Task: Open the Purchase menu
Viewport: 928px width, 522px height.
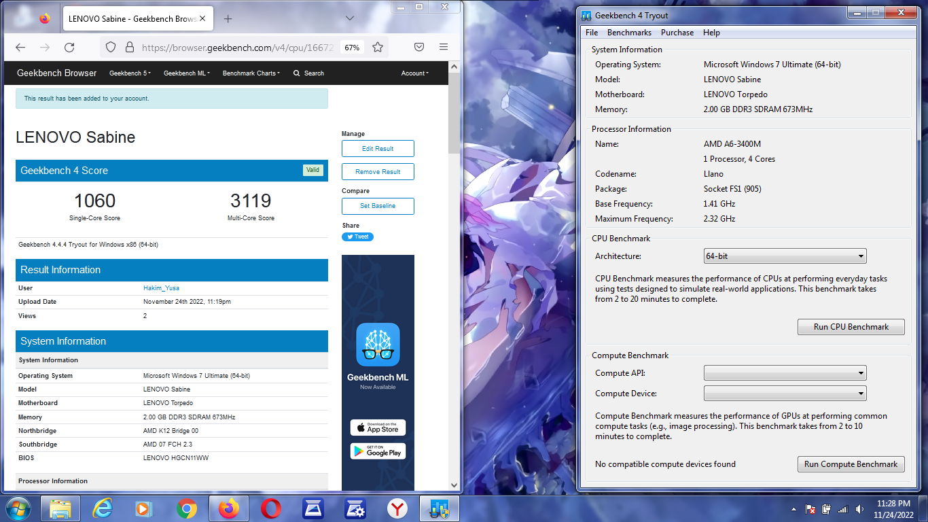Action: pos(677,33)
